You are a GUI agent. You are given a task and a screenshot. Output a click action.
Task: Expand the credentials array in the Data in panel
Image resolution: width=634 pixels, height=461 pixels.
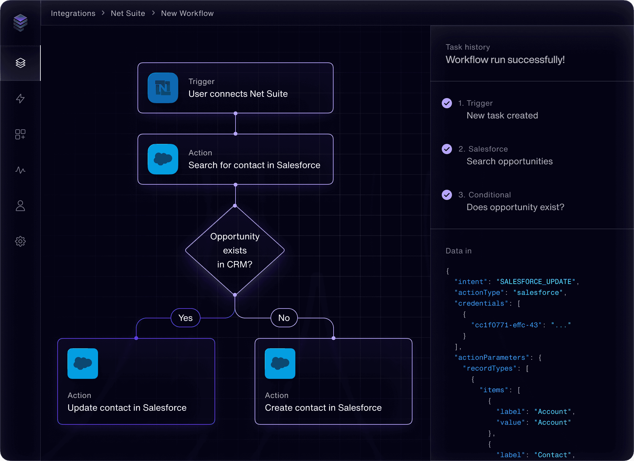(x=482, y=303)
